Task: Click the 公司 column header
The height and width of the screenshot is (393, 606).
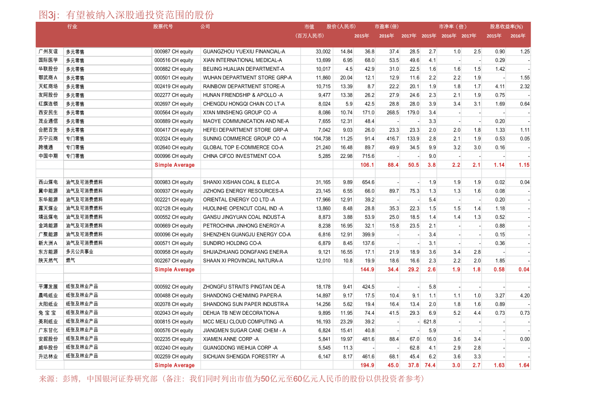Action: (205, 27)
